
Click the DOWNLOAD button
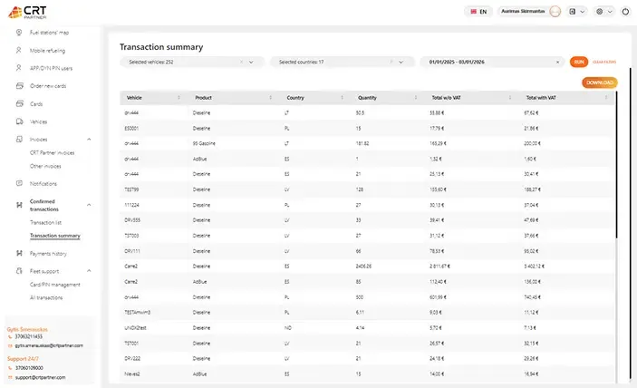coord(600,82)
